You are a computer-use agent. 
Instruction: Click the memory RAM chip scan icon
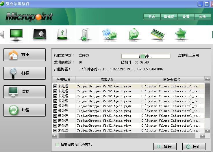coord(158,34)
